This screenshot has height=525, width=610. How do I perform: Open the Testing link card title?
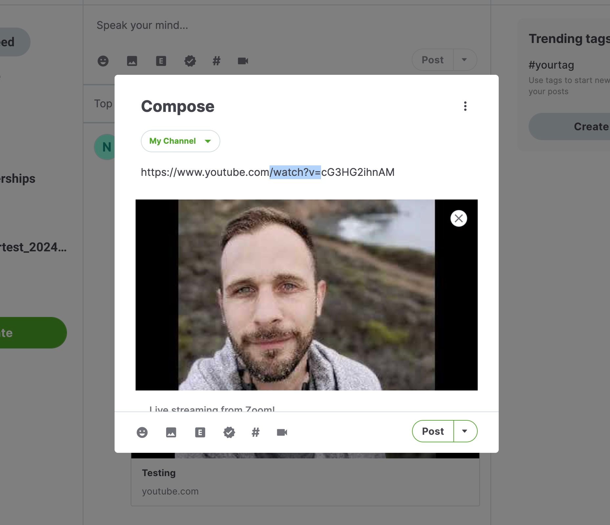159,473
